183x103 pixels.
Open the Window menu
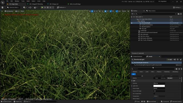pos(17,1)
